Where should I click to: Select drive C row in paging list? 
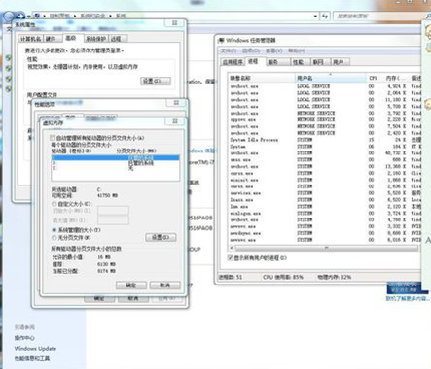click(115, 157)
